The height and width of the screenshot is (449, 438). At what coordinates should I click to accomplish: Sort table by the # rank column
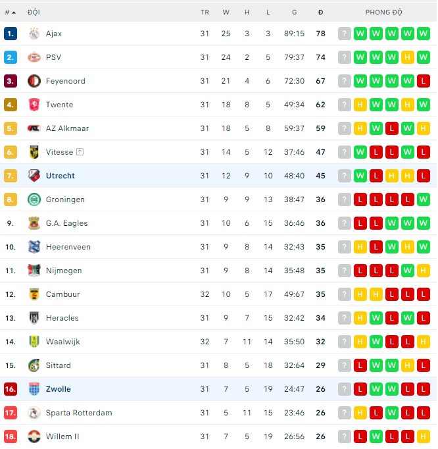(10, 13)
